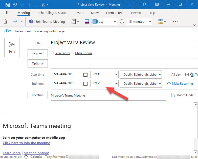The height and width of the screenshot is (159, 198).
Task: Open the Reminder 15 minutes dropdown
Action: point(150,22)
